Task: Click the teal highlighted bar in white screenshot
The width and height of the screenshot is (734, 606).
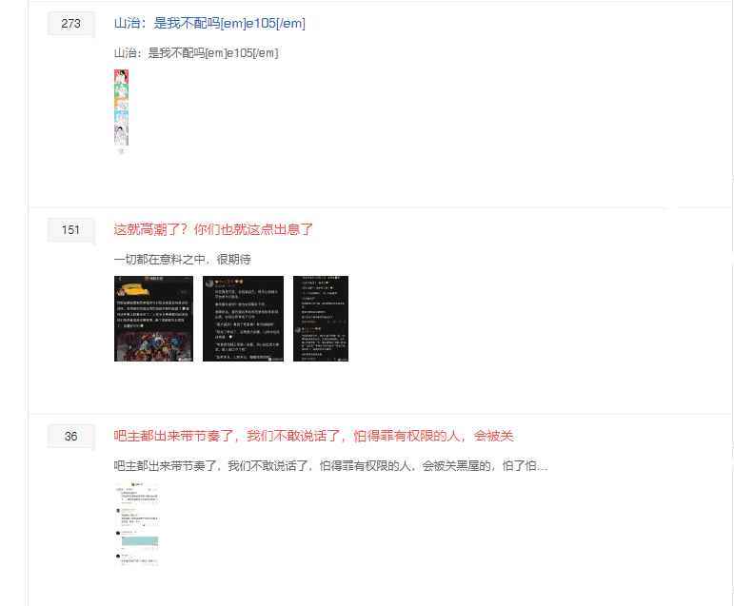Action: tap(138, 540)
